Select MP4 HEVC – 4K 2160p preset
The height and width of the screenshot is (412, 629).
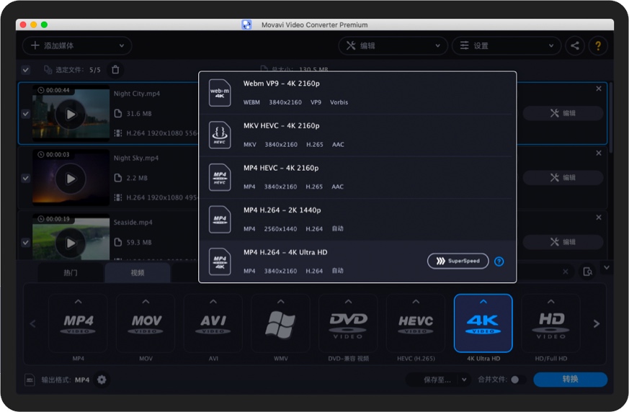(x=357, y=177)
